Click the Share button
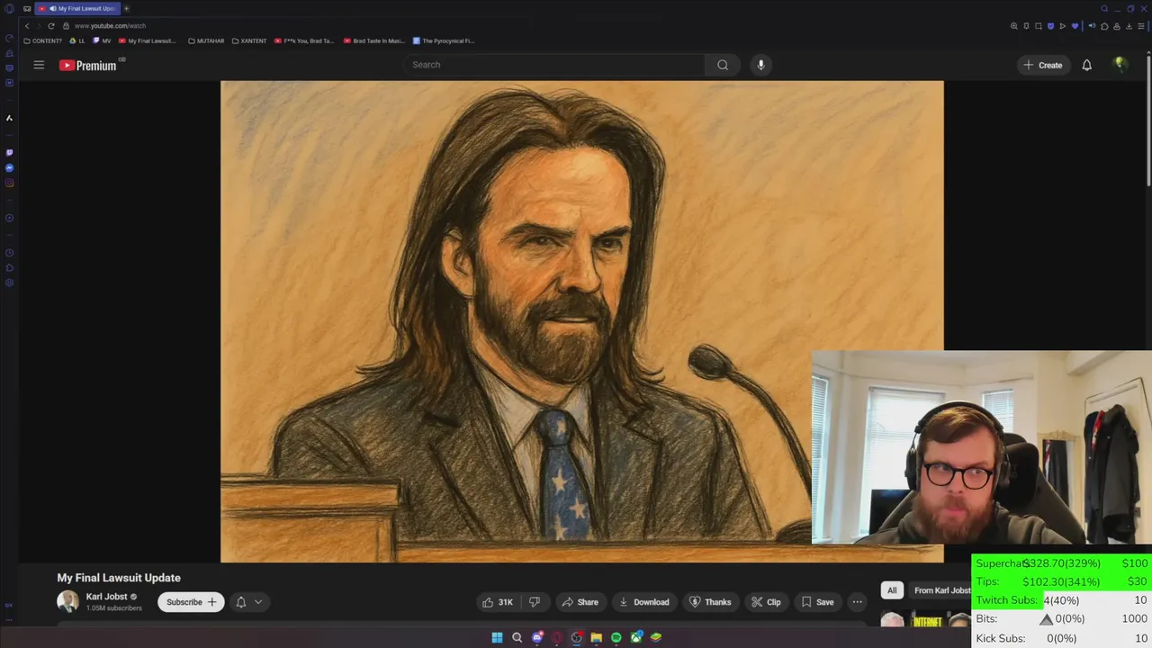 tap(580, 602)
